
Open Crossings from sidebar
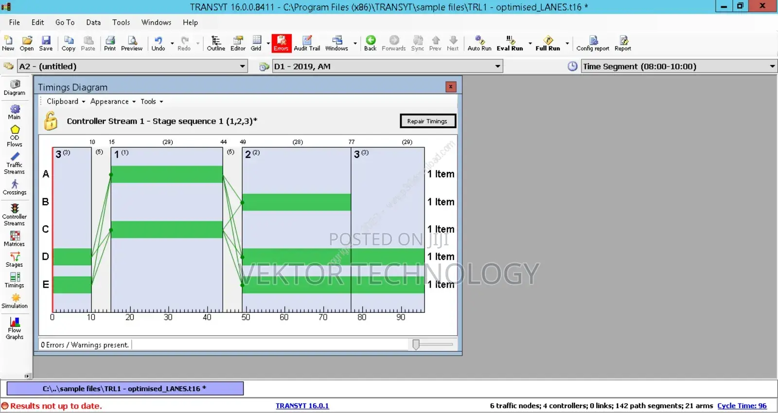(15, 188)
